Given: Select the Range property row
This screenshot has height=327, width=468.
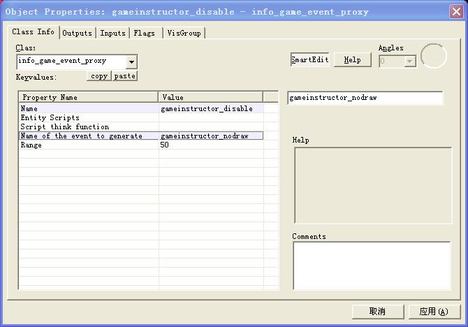Looking at the screenshot, I should 141,145.
